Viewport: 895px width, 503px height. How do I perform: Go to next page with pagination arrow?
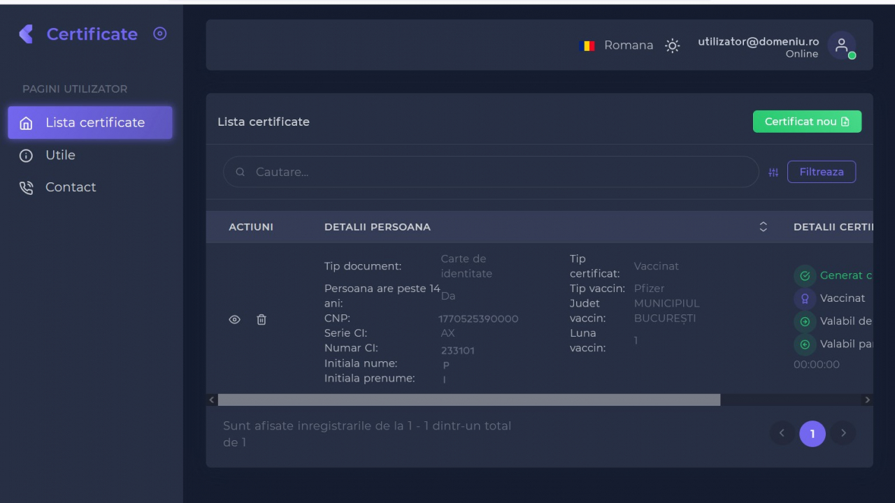pos(843,433)
